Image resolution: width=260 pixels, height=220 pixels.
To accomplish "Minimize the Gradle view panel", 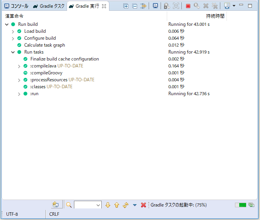I will tap(241, 5).
